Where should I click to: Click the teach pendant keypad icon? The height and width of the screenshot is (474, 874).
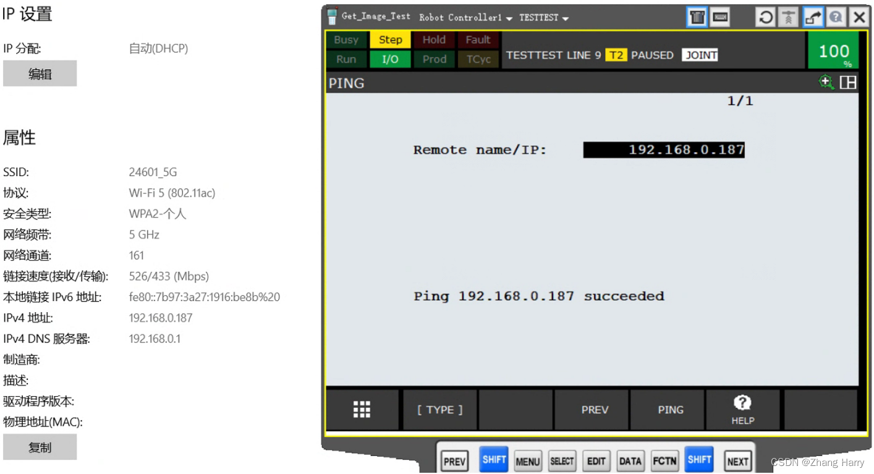(697, 17)
